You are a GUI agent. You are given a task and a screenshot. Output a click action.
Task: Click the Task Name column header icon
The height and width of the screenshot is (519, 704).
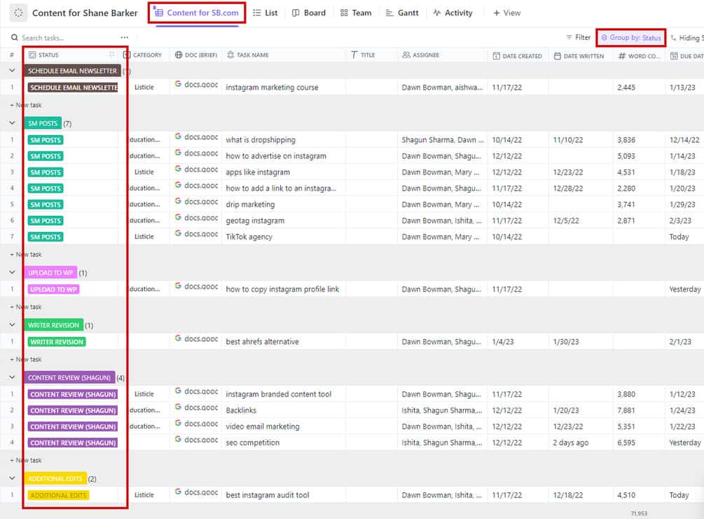[230, 55]
